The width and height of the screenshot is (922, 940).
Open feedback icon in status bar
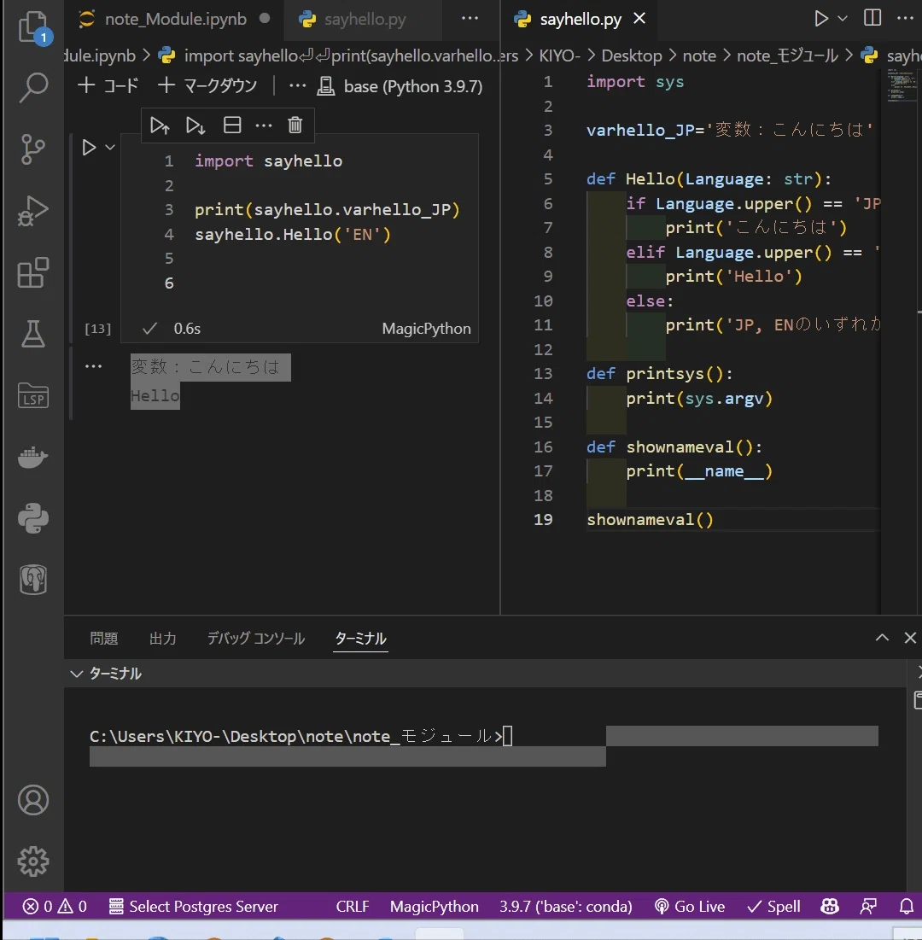tap(868, 907)
